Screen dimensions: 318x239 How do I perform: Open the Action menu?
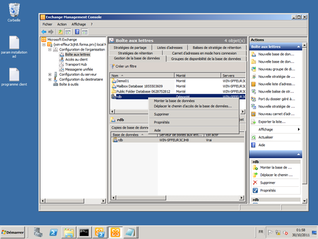(x=62, y=24)
